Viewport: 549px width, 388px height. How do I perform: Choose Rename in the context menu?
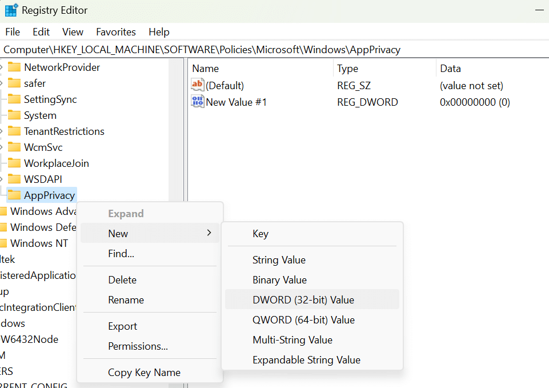[150, 299]
